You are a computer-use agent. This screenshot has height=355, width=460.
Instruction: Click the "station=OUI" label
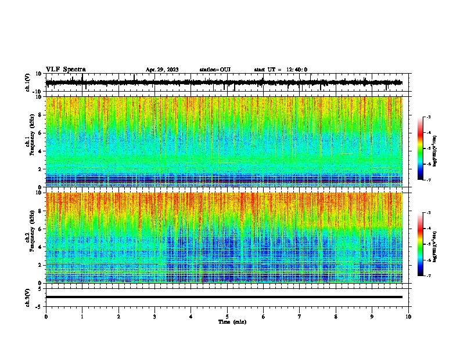[x=215, y=70]
